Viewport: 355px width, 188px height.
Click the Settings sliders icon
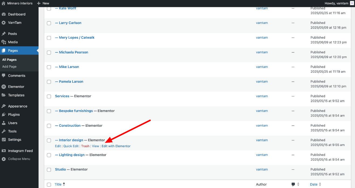click(4, 140)
